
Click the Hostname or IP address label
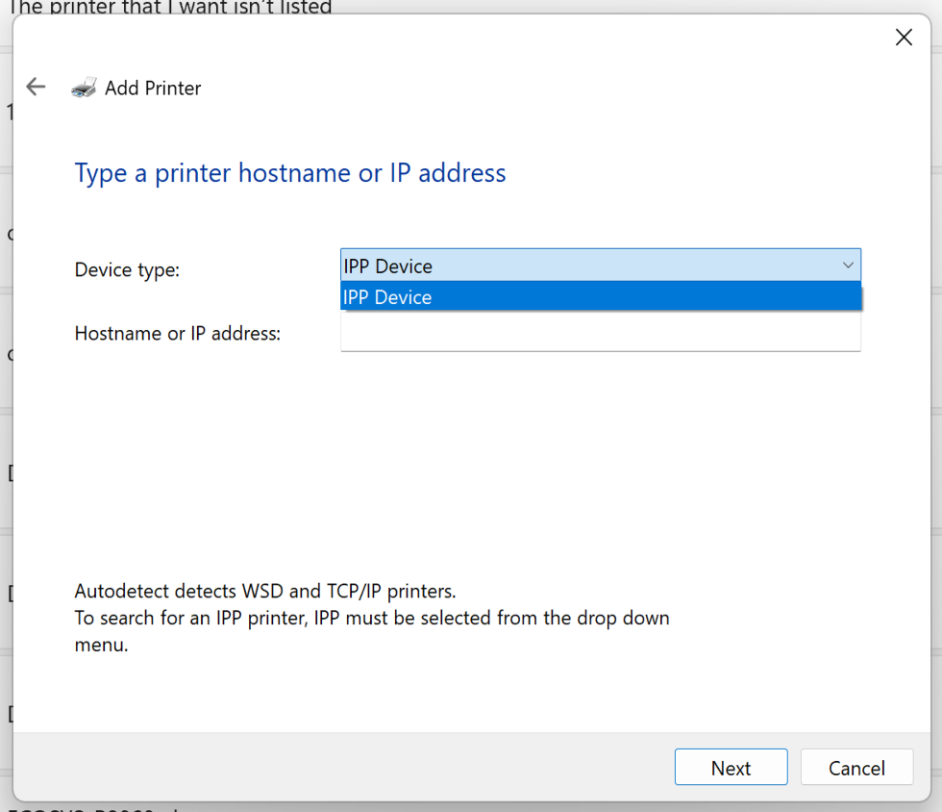pos(177,333)
